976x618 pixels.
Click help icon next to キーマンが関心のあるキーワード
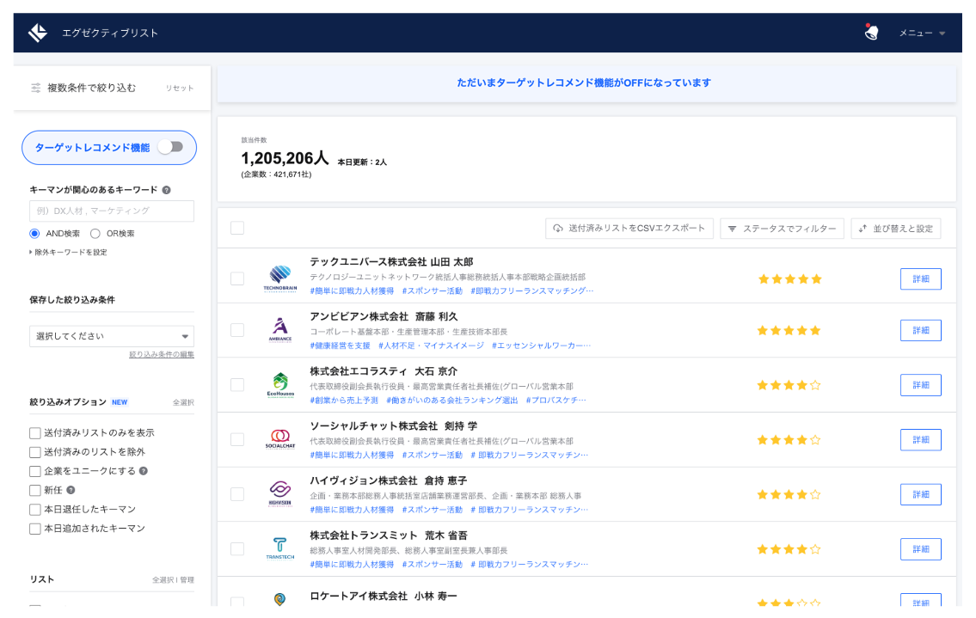[x=166, y=190]
